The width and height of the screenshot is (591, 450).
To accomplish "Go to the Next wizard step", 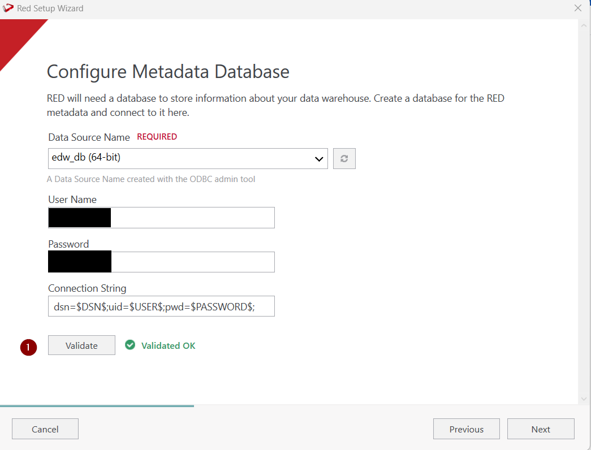I will click(x=540, y=429).
